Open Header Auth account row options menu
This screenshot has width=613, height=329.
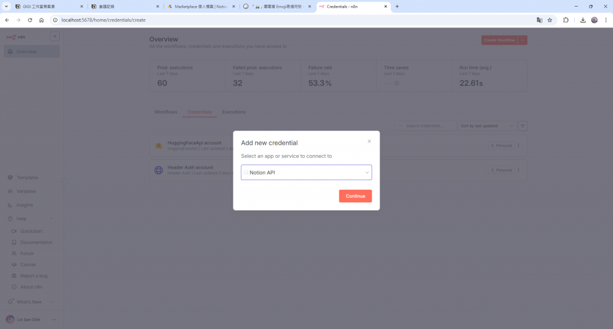519,170
